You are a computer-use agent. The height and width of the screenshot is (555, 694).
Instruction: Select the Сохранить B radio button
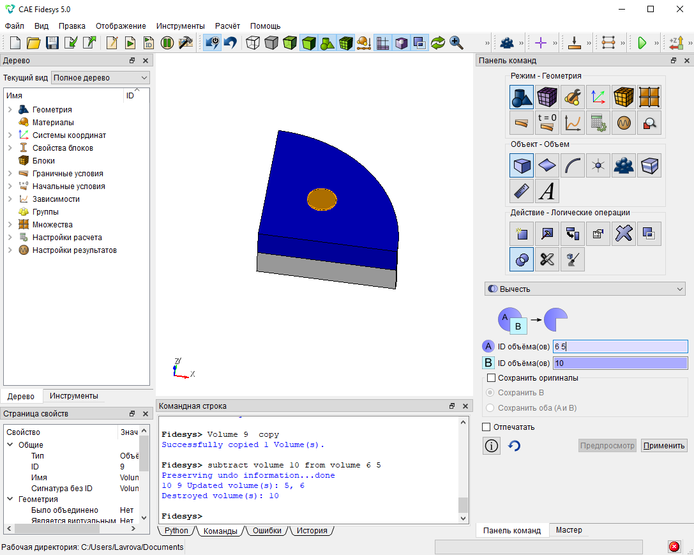(490, 393)
